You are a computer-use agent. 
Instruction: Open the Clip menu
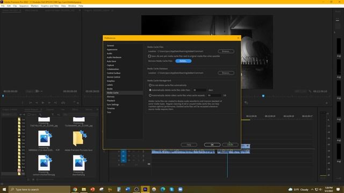tap(15, 6)
